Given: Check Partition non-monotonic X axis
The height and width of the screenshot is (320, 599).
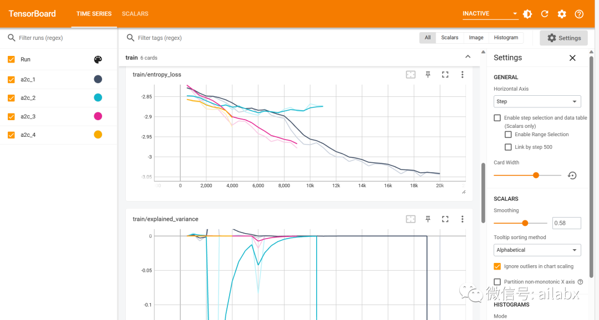Looking at the screenshot, I should [x=497, y=282].
